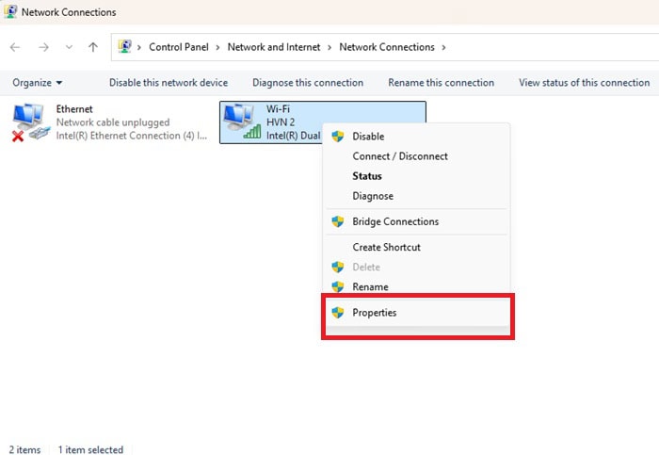Choose Connect / Disconnect menu entry
659x455 pixels.
400,156
